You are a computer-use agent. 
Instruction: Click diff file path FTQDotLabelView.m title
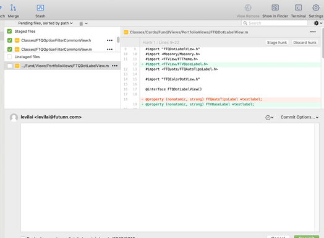(x=189, y=32)
